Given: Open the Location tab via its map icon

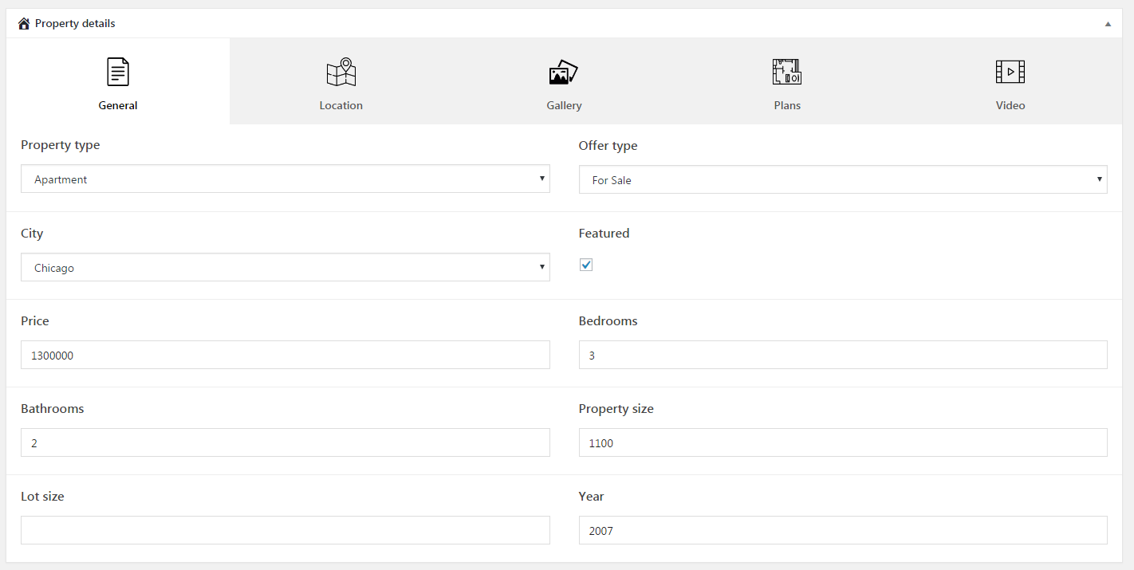Looking at the screenshot, I should [x=341, y=72].
